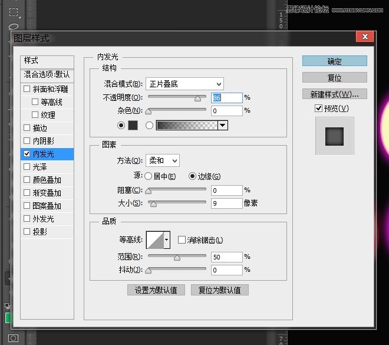The width and height of the screenshot is (389, 345).
Task: Close the 图层样式 dialog
Action: click(365, 37)
